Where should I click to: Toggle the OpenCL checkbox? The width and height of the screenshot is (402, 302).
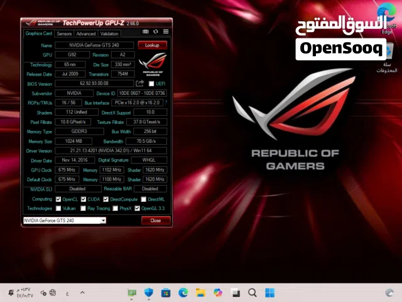[58, 199]
